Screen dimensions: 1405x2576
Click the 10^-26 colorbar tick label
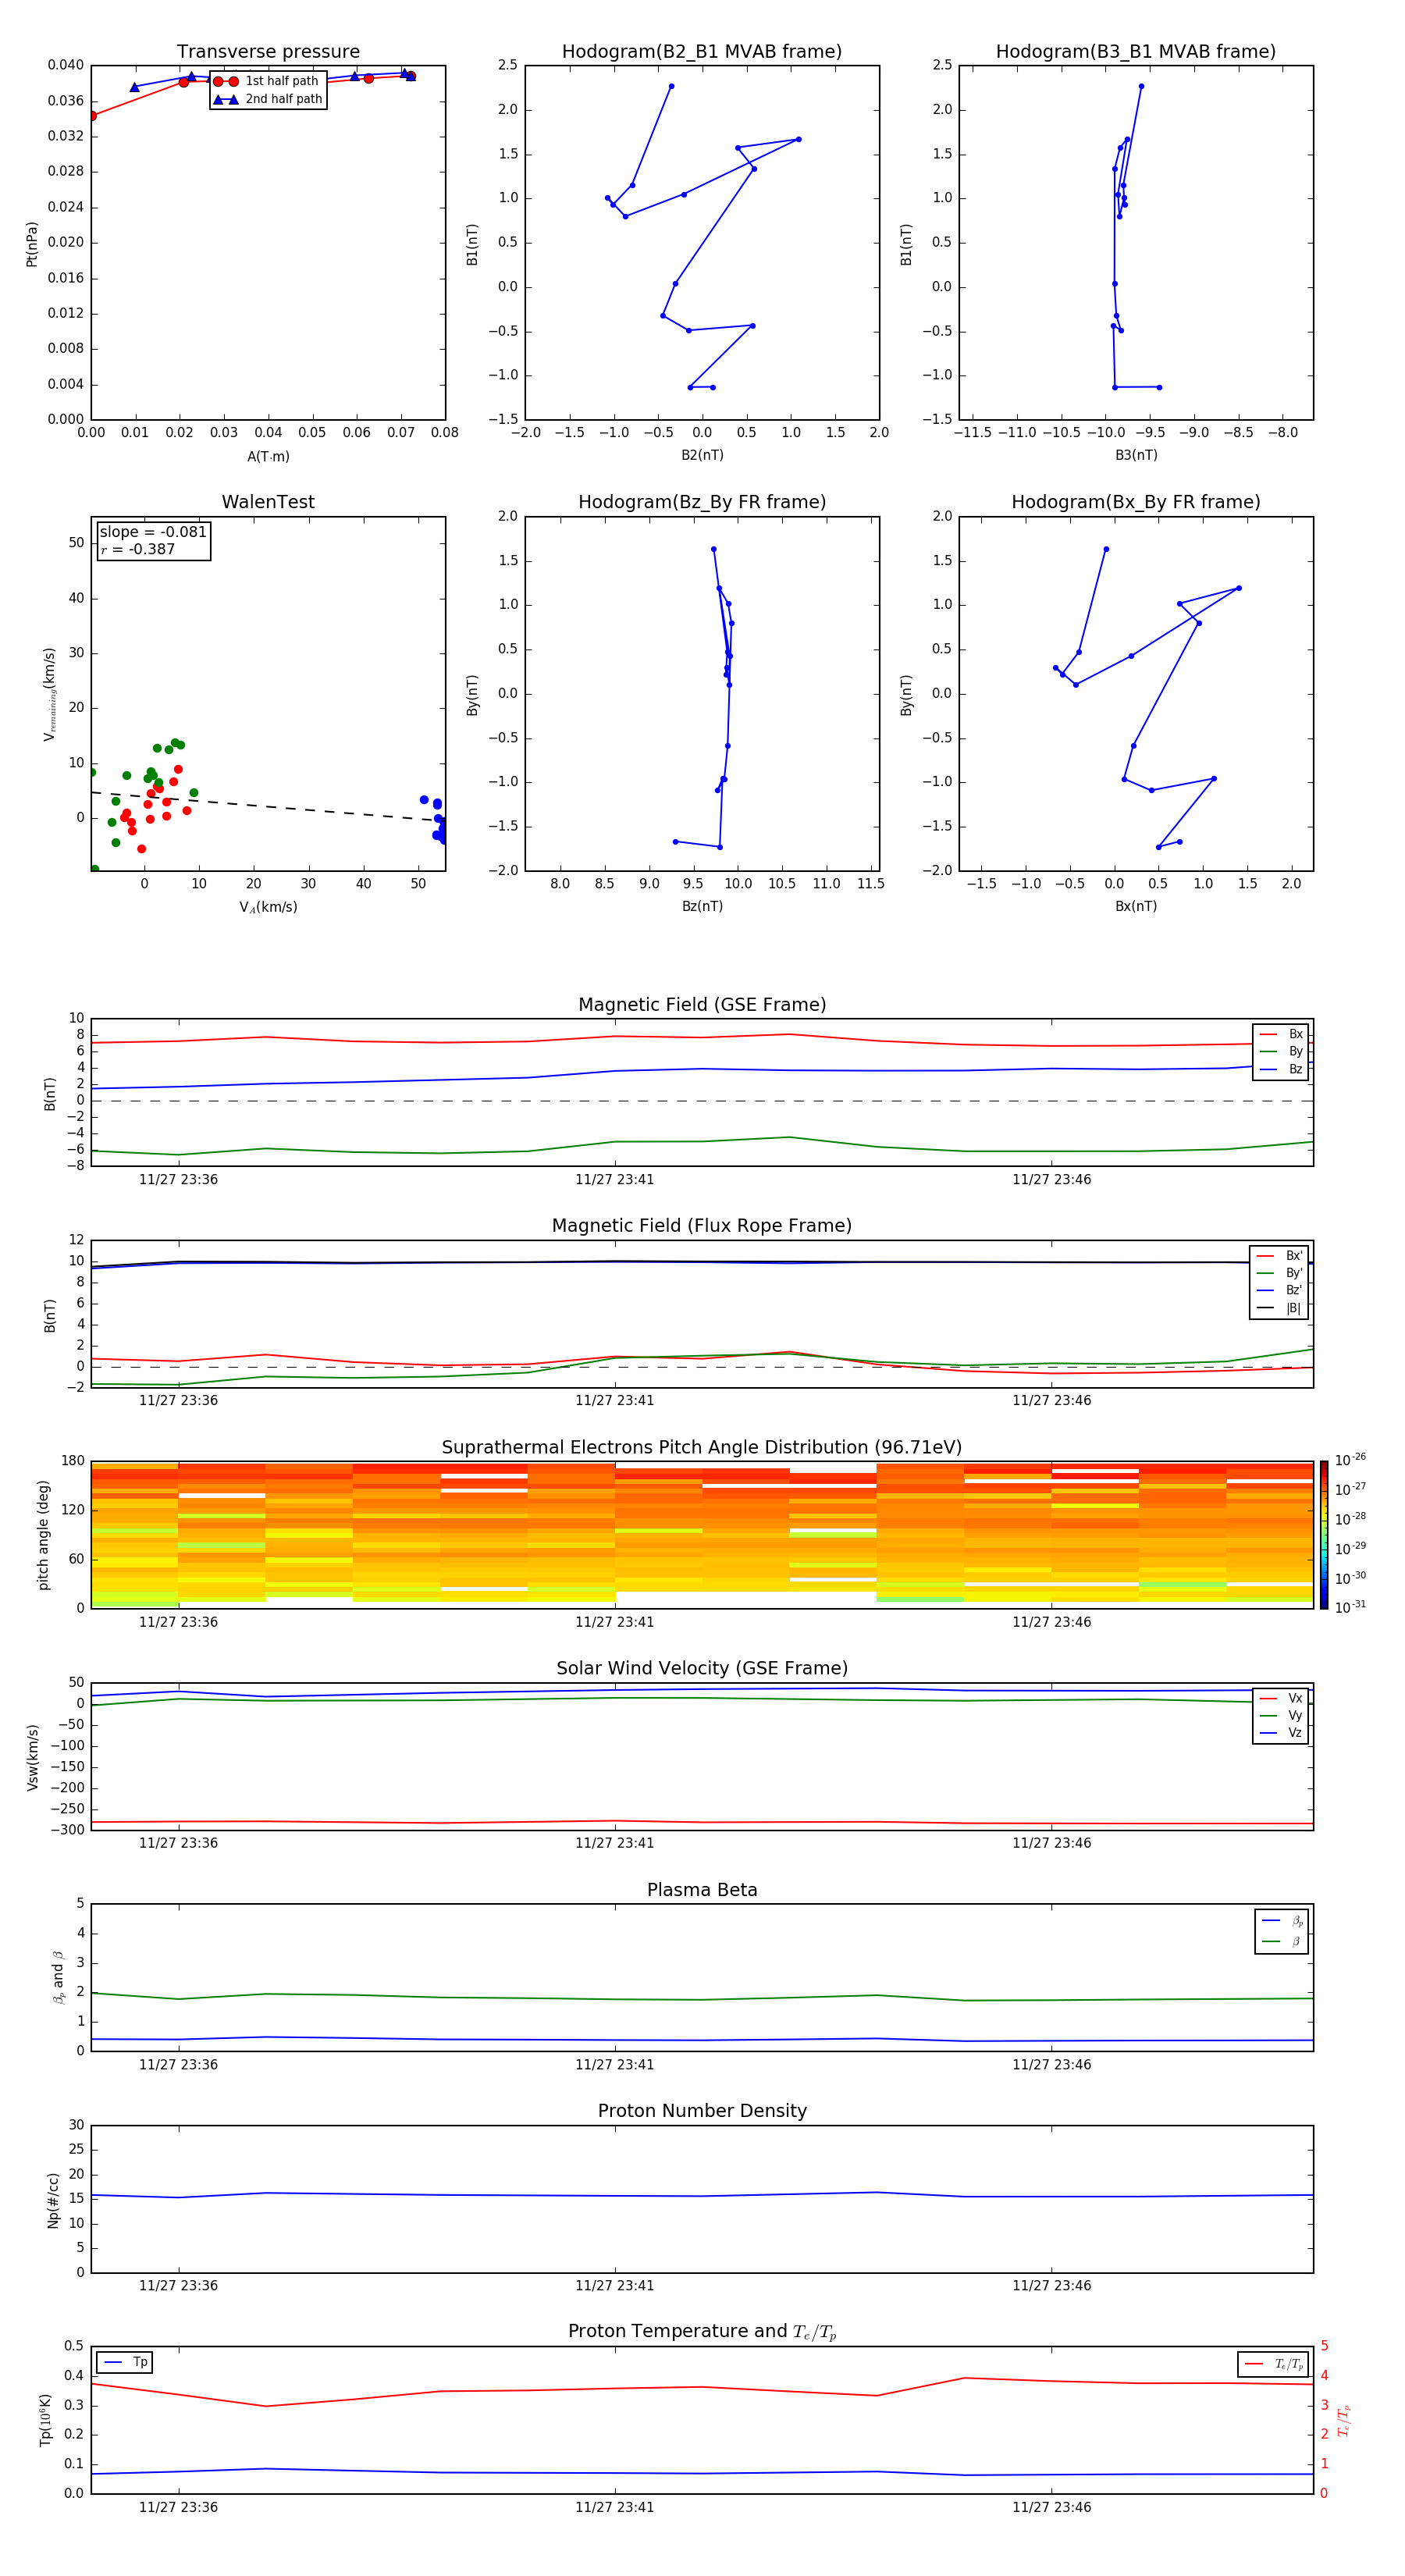pyautogui.click(x=1349, y=1460)
